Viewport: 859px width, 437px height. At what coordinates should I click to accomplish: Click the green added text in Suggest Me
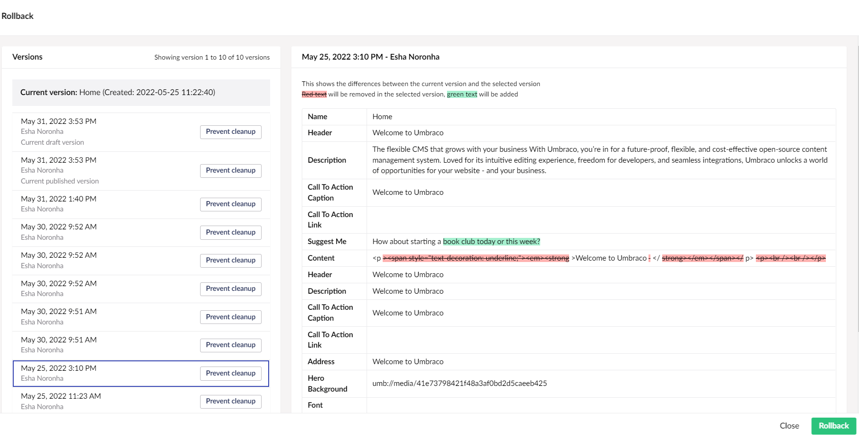pyautogui.click(x=491, y=242)
